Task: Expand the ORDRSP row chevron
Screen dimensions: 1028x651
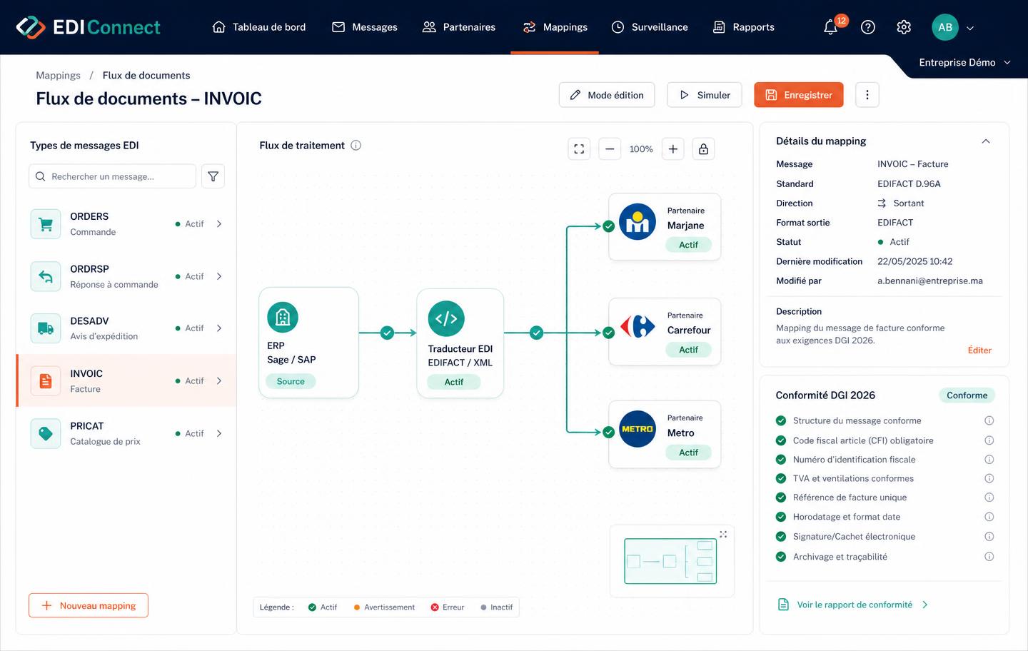Action: point(219,276)
